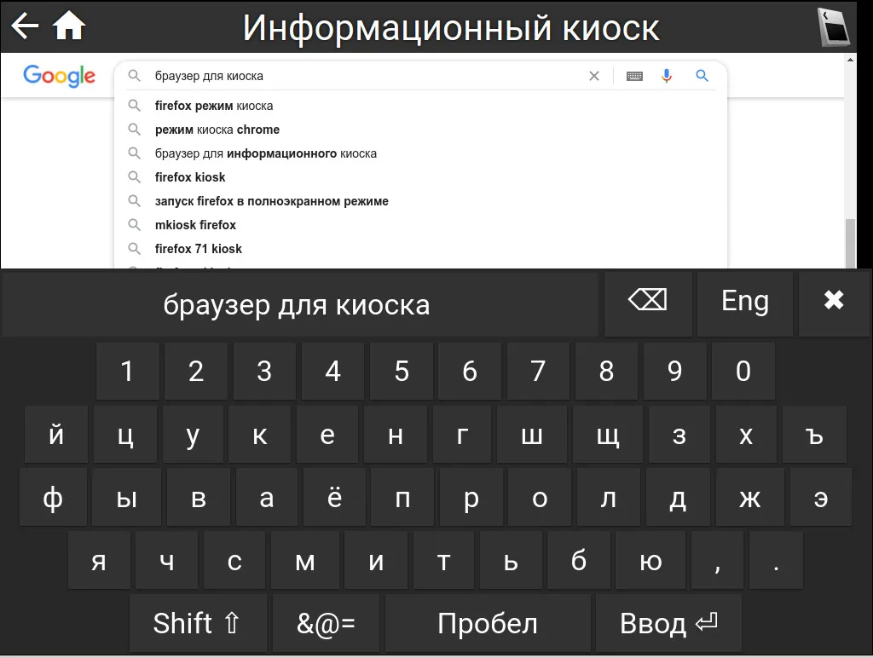Close the virtual keyboard with X key
The width and height of the screenshot is (873, 658).
point(834,304)
